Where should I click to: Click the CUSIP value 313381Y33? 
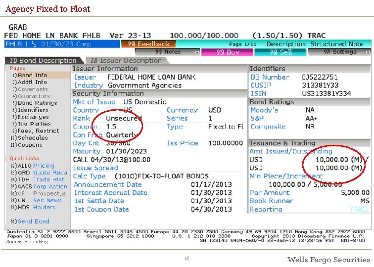pyautogui.click(x=320, y=86)
